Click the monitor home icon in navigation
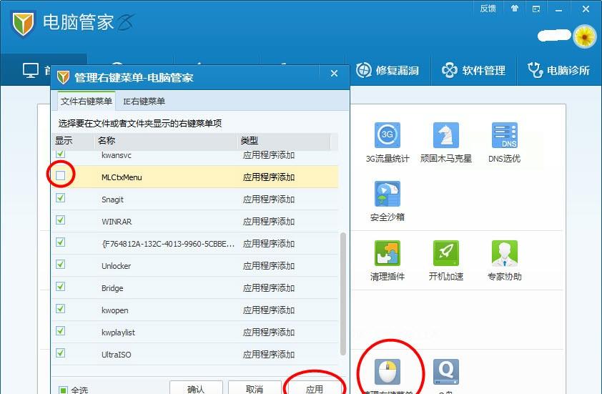602x394 pixels. click(x=31, y=71)
